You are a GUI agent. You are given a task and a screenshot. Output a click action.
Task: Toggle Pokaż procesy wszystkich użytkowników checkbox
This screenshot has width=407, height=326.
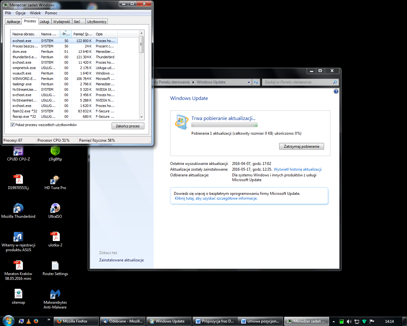point(13,125)
